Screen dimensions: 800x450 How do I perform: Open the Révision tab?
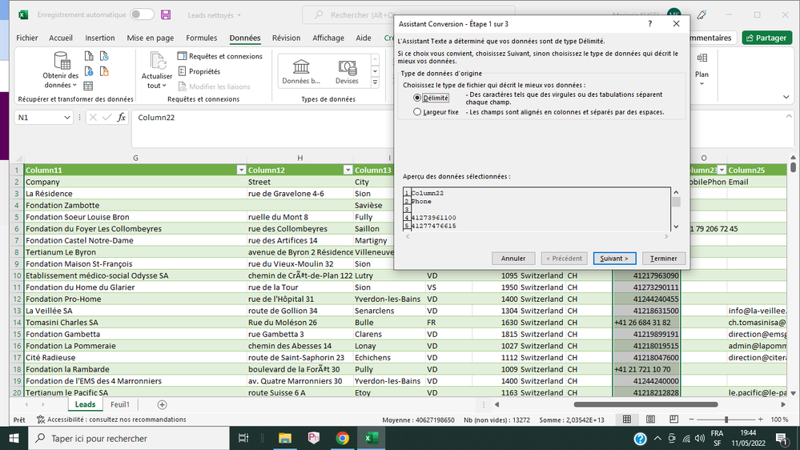click(x=286, y=38)
